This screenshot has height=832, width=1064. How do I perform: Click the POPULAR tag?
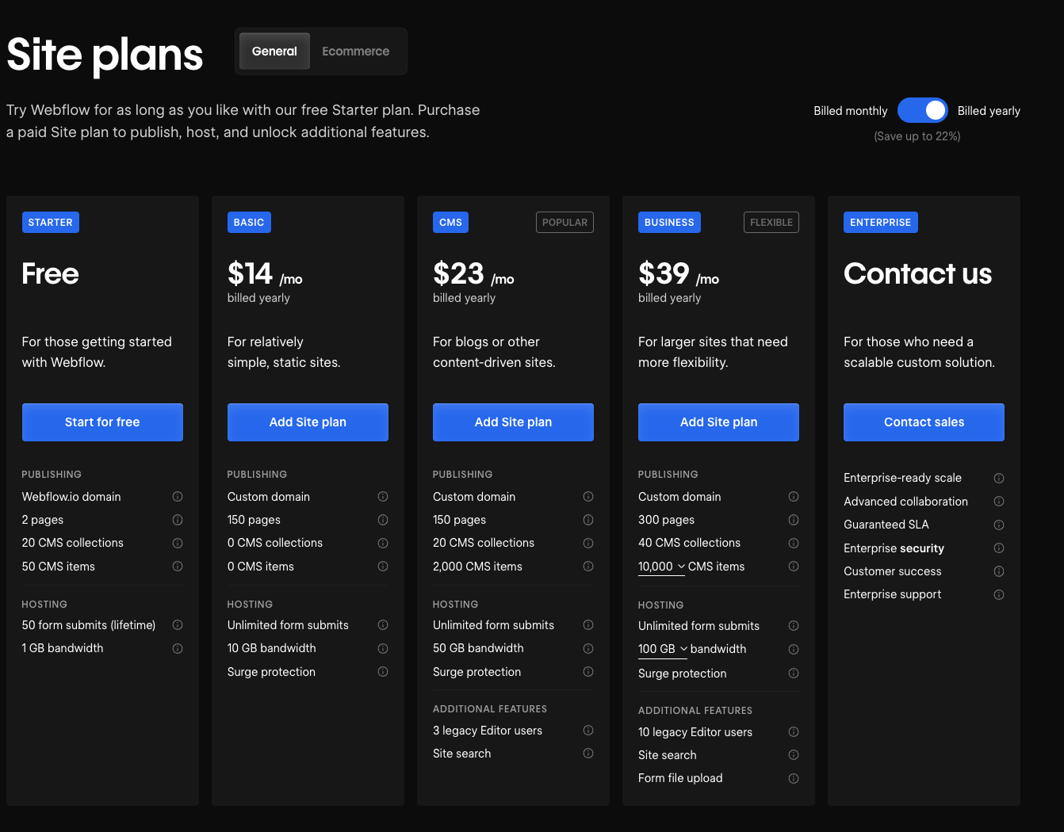(x=565, y=223)
